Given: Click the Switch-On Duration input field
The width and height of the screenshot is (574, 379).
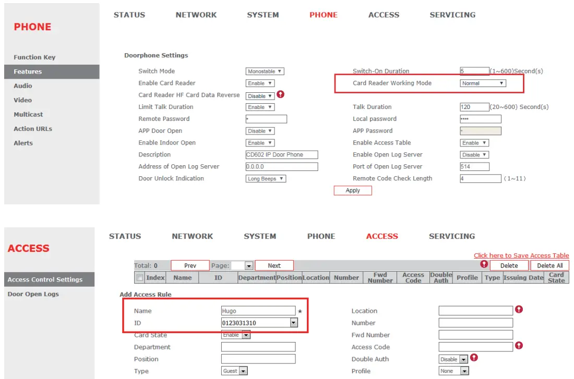Looking at the screenshot, I should point(474,71).
